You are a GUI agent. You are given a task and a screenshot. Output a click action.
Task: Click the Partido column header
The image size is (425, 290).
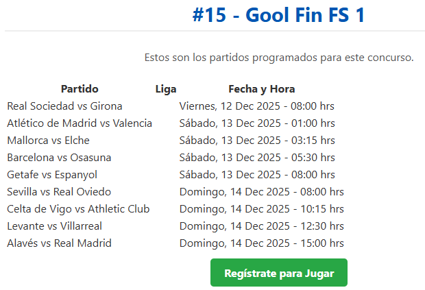coord(80,89)
